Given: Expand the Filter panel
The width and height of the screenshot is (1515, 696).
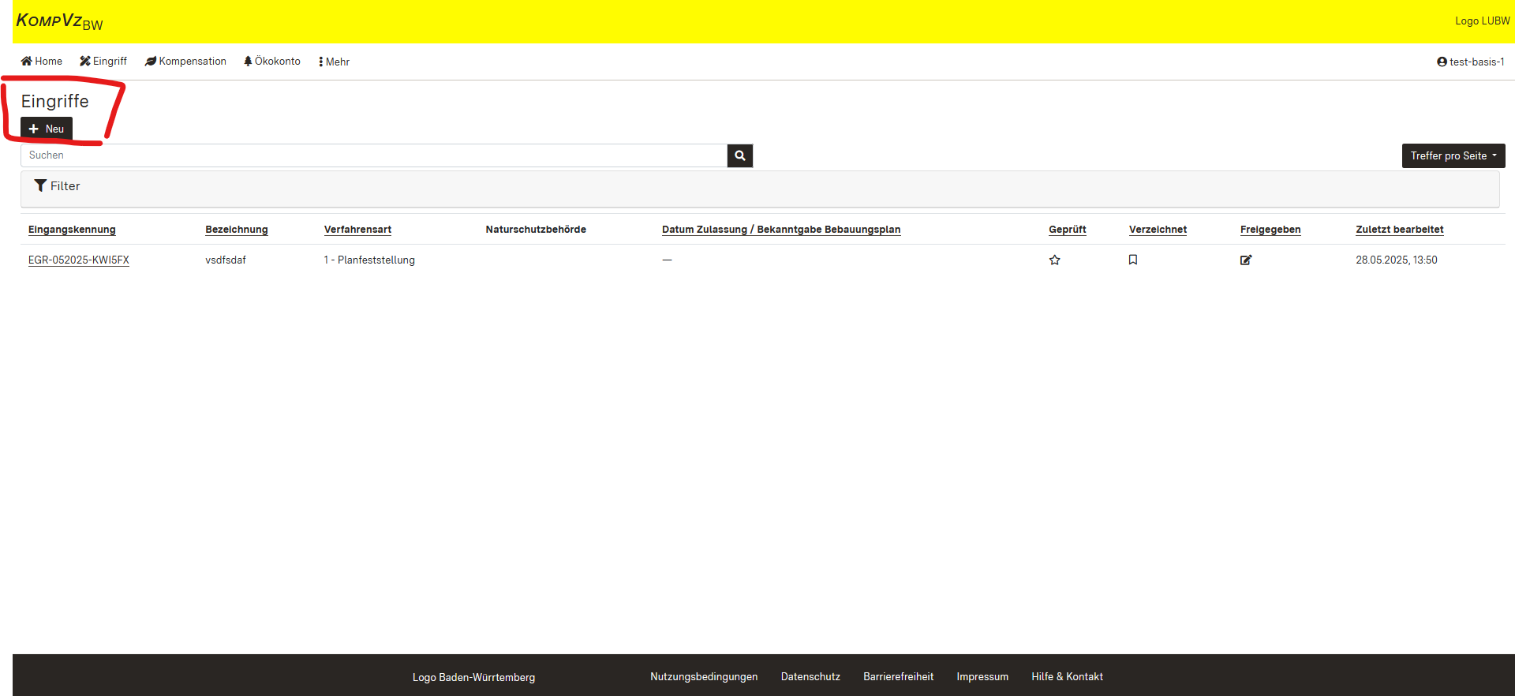Looking at the screenshot, I should point(58,186).
